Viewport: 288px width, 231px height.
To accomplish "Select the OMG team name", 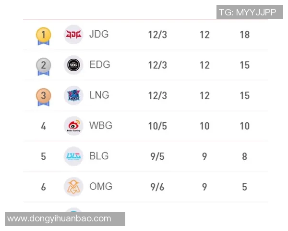I will [x=101, y=186].
